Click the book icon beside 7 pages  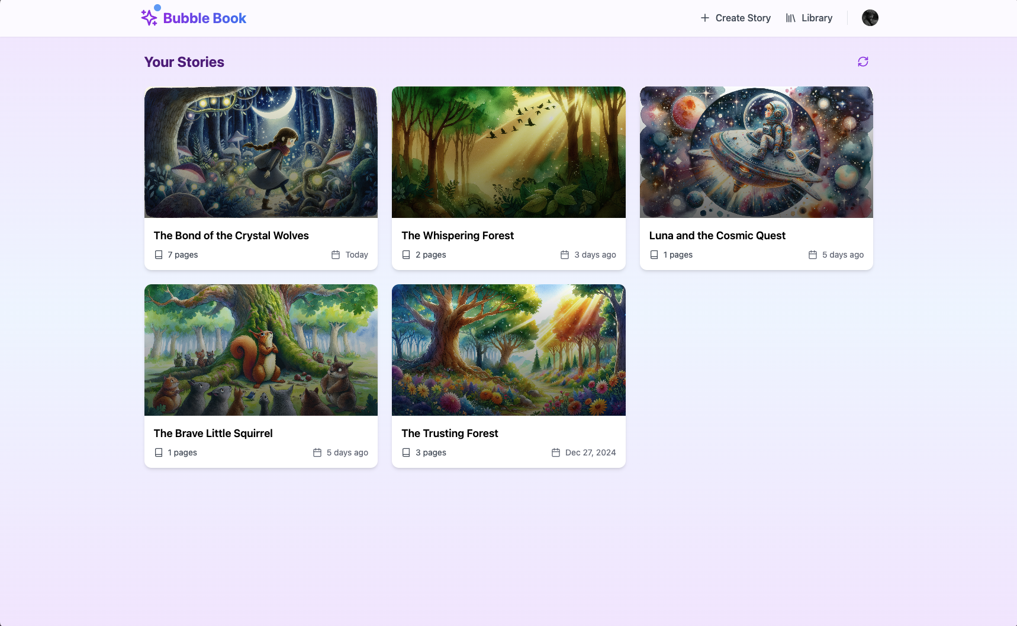tap(159, 255)
